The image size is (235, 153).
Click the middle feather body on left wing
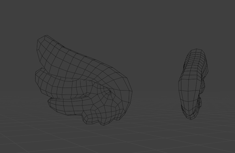point(64,84)
